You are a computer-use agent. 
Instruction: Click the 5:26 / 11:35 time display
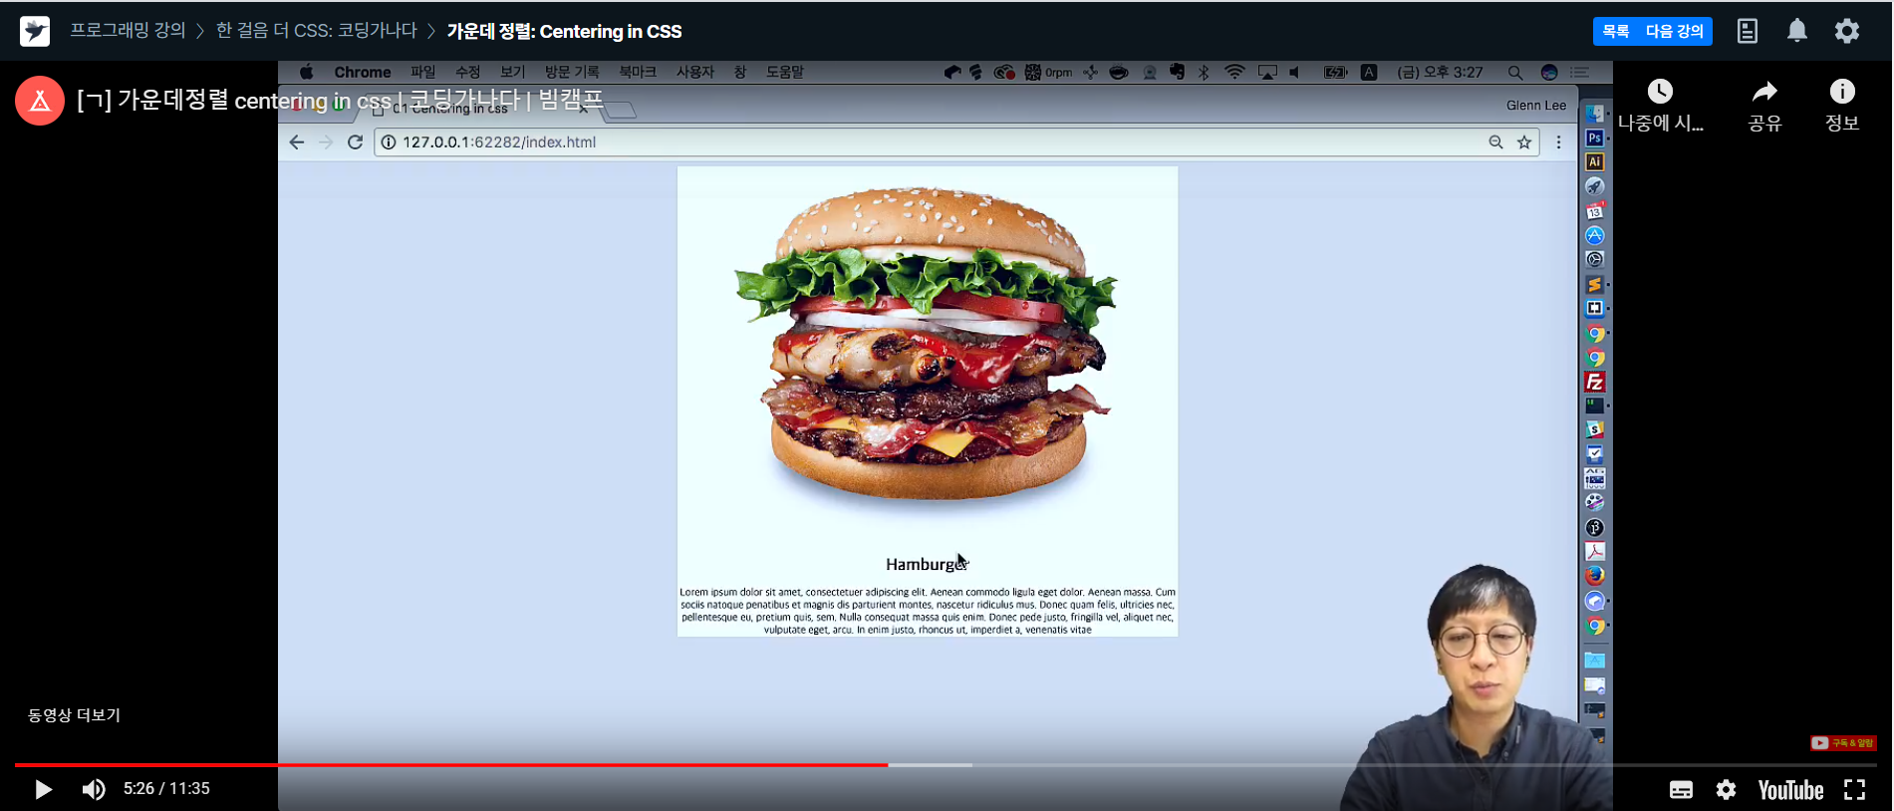click(x=166, y=789)
